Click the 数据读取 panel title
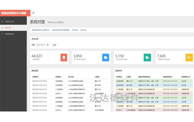 coord(35,71)
